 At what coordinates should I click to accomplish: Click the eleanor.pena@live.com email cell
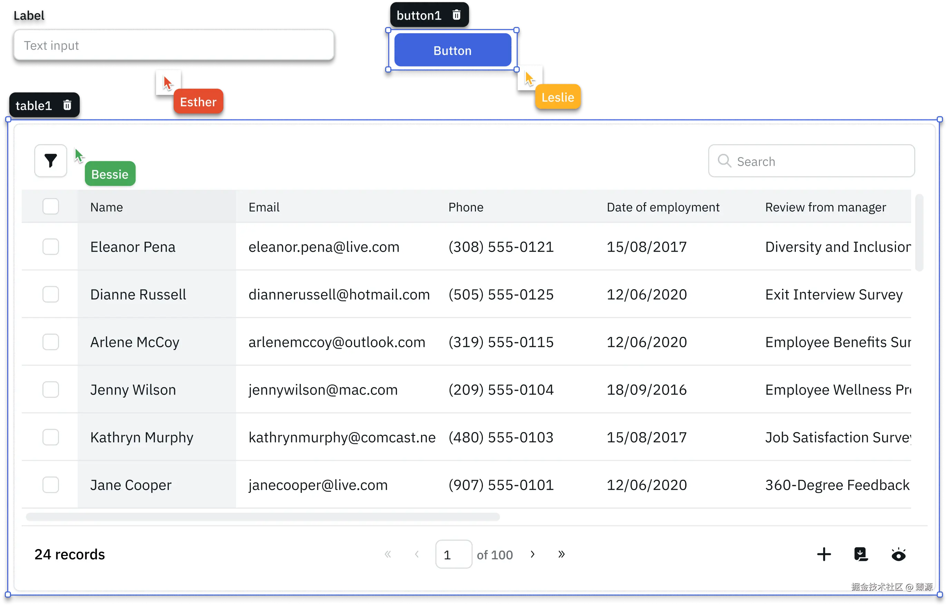click(x=323, y=247)
